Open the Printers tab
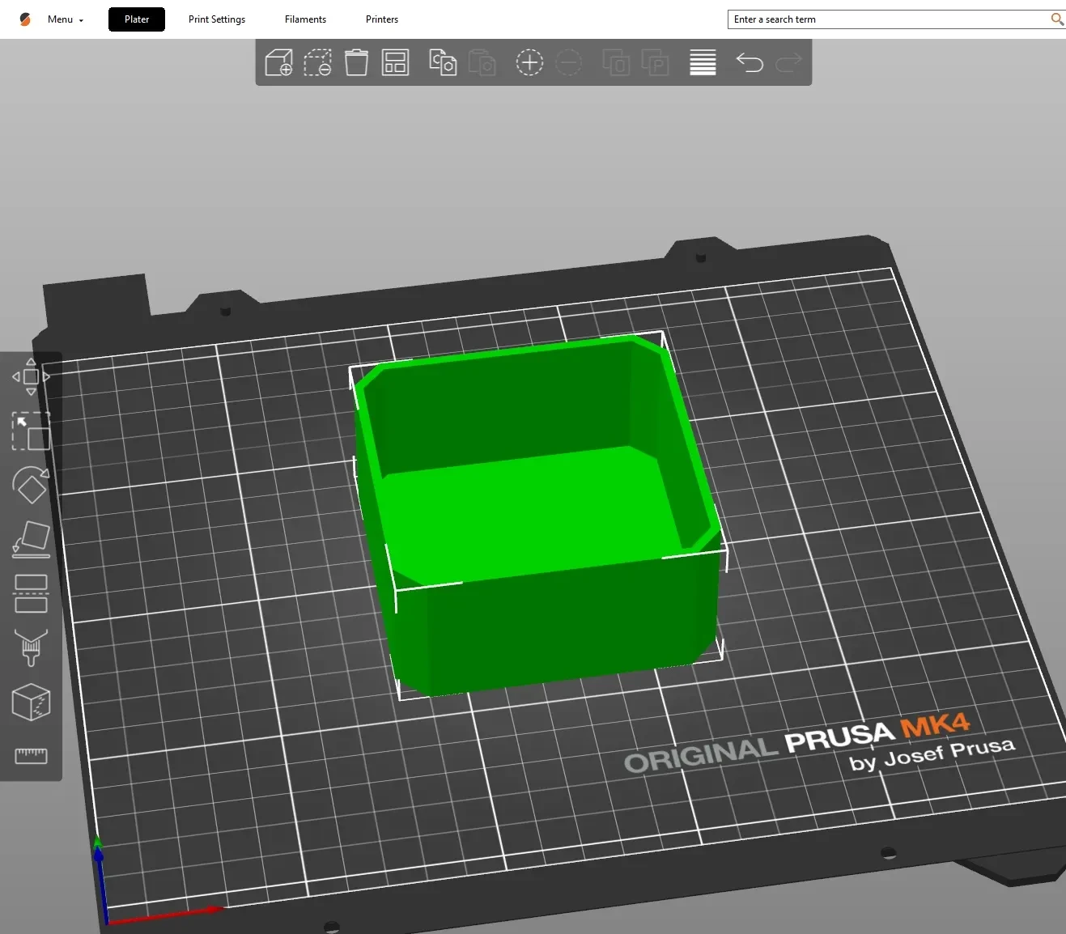 pos(382,19)
